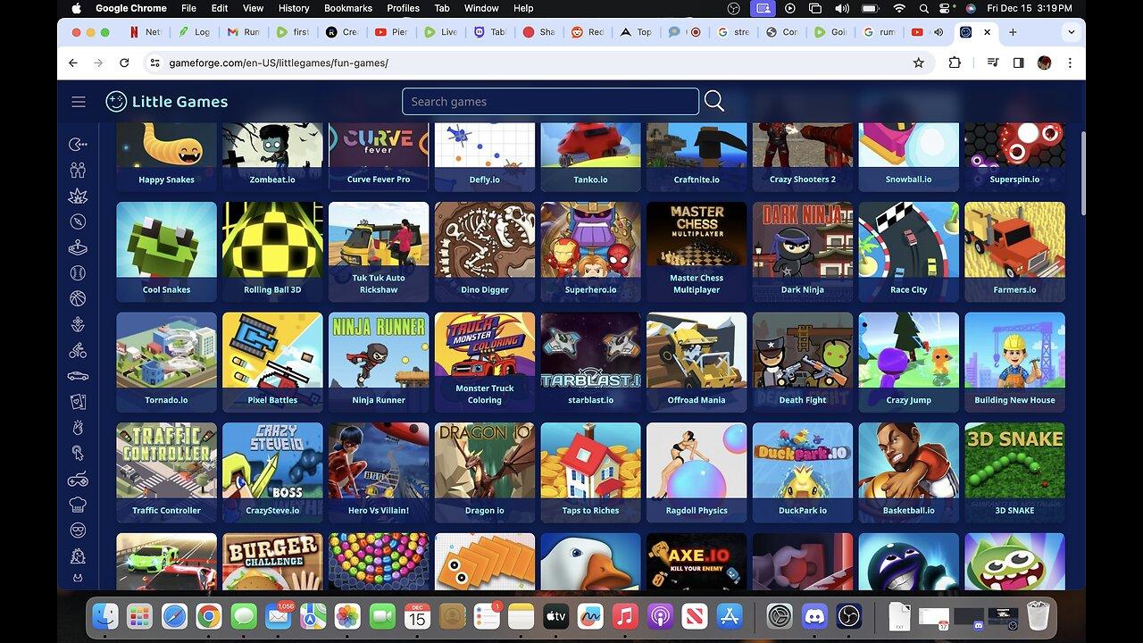1143x643 pixels.
Task: Open the two-player games sidebar icon
Action: (x=79, y=170)
